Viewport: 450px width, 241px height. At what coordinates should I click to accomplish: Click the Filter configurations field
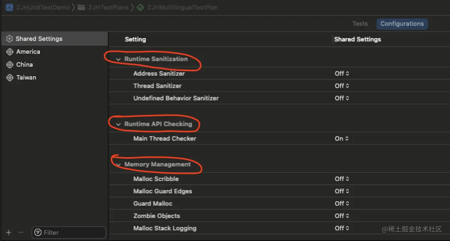pyautogui.click(x=71, y=232)
